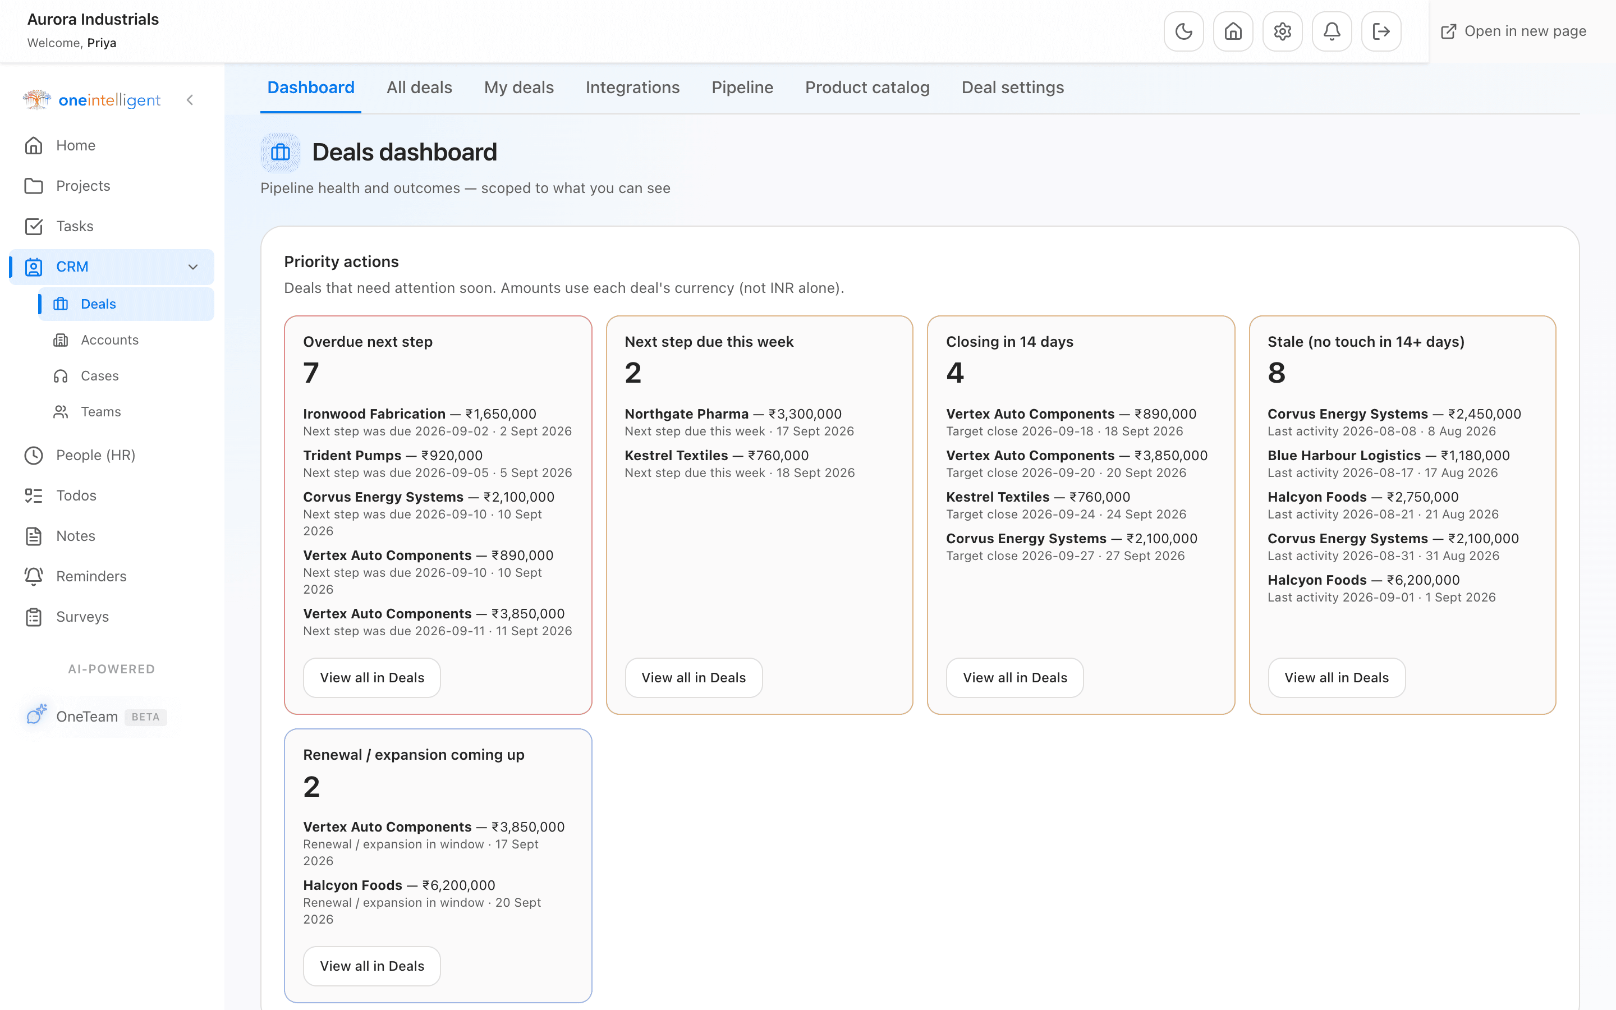
Task: Switch to Integrations tab
Action: point(632,88)
